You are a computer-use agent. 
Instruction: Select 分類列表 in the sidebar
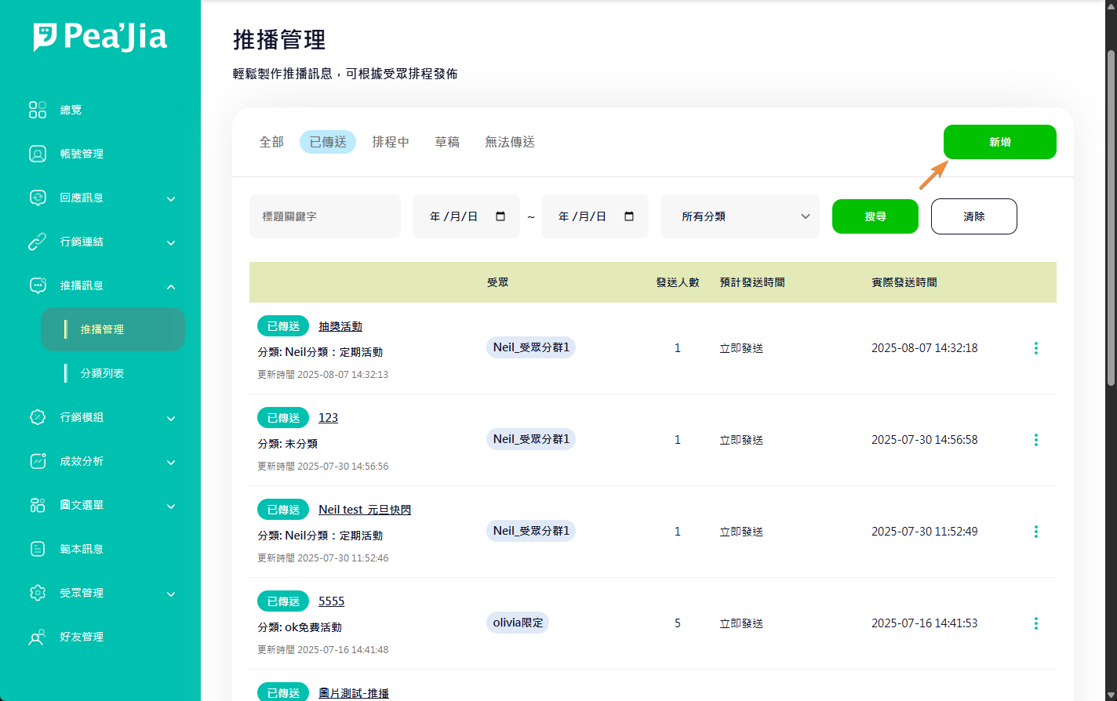click(x=103, y=373)
